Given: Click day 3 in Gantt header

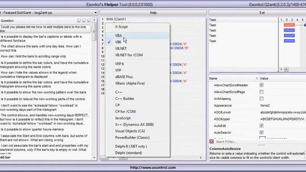Looking at the screenshot, I should coord(292,20).
